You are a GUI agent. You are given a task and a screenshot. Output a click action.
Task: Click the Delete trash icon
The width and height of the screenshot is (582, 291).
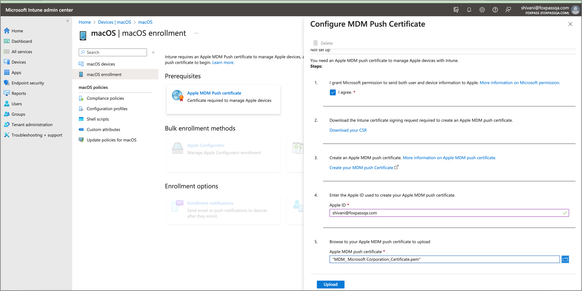316,43
